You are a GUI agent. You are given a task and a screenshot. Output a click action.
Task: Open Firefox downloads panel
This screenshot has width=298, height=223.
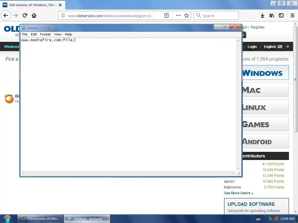(262, 16)
